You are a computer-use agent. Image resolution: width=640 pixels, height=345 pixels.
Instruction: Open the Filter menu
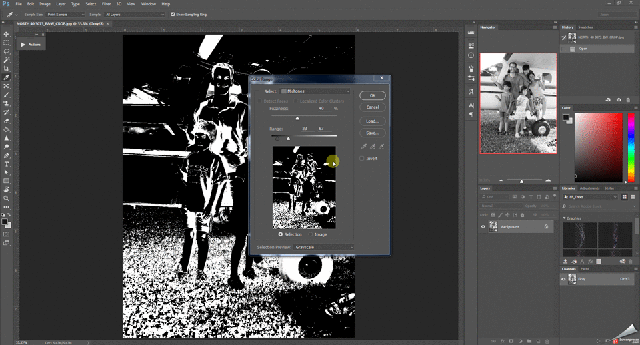tap(106, 4)
